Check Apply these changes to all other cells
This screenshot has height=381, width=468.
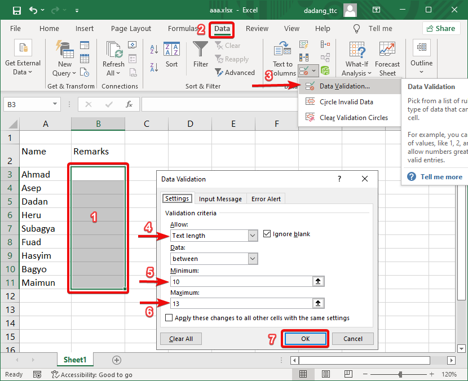[169, 318]
